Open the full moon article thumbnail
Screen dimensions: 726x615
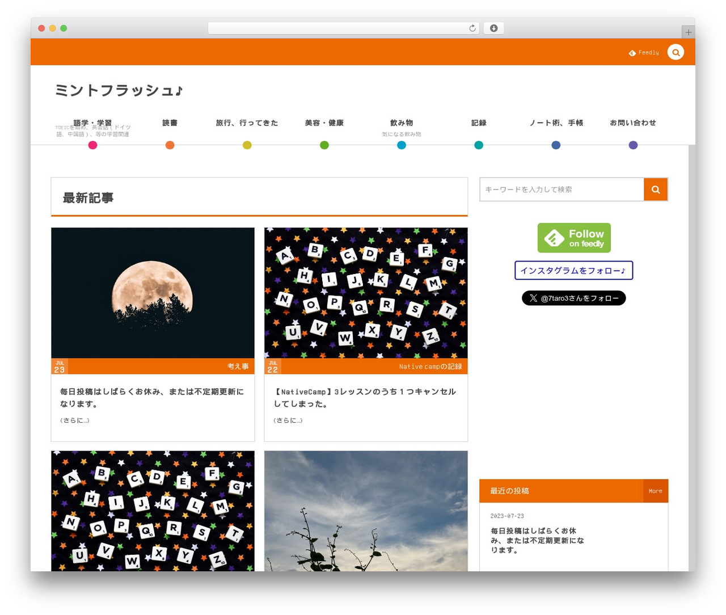point(153,293)
